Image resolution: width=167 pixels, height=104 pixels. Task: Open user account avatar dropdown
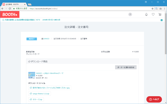coord(130,15)
